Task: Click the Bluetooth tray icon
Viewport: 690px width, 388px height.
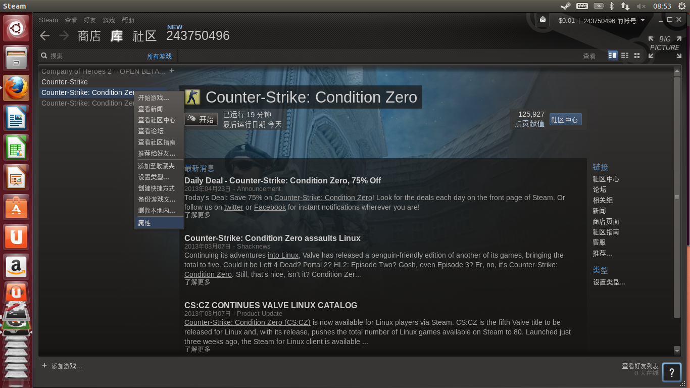Action: (611, 6)
